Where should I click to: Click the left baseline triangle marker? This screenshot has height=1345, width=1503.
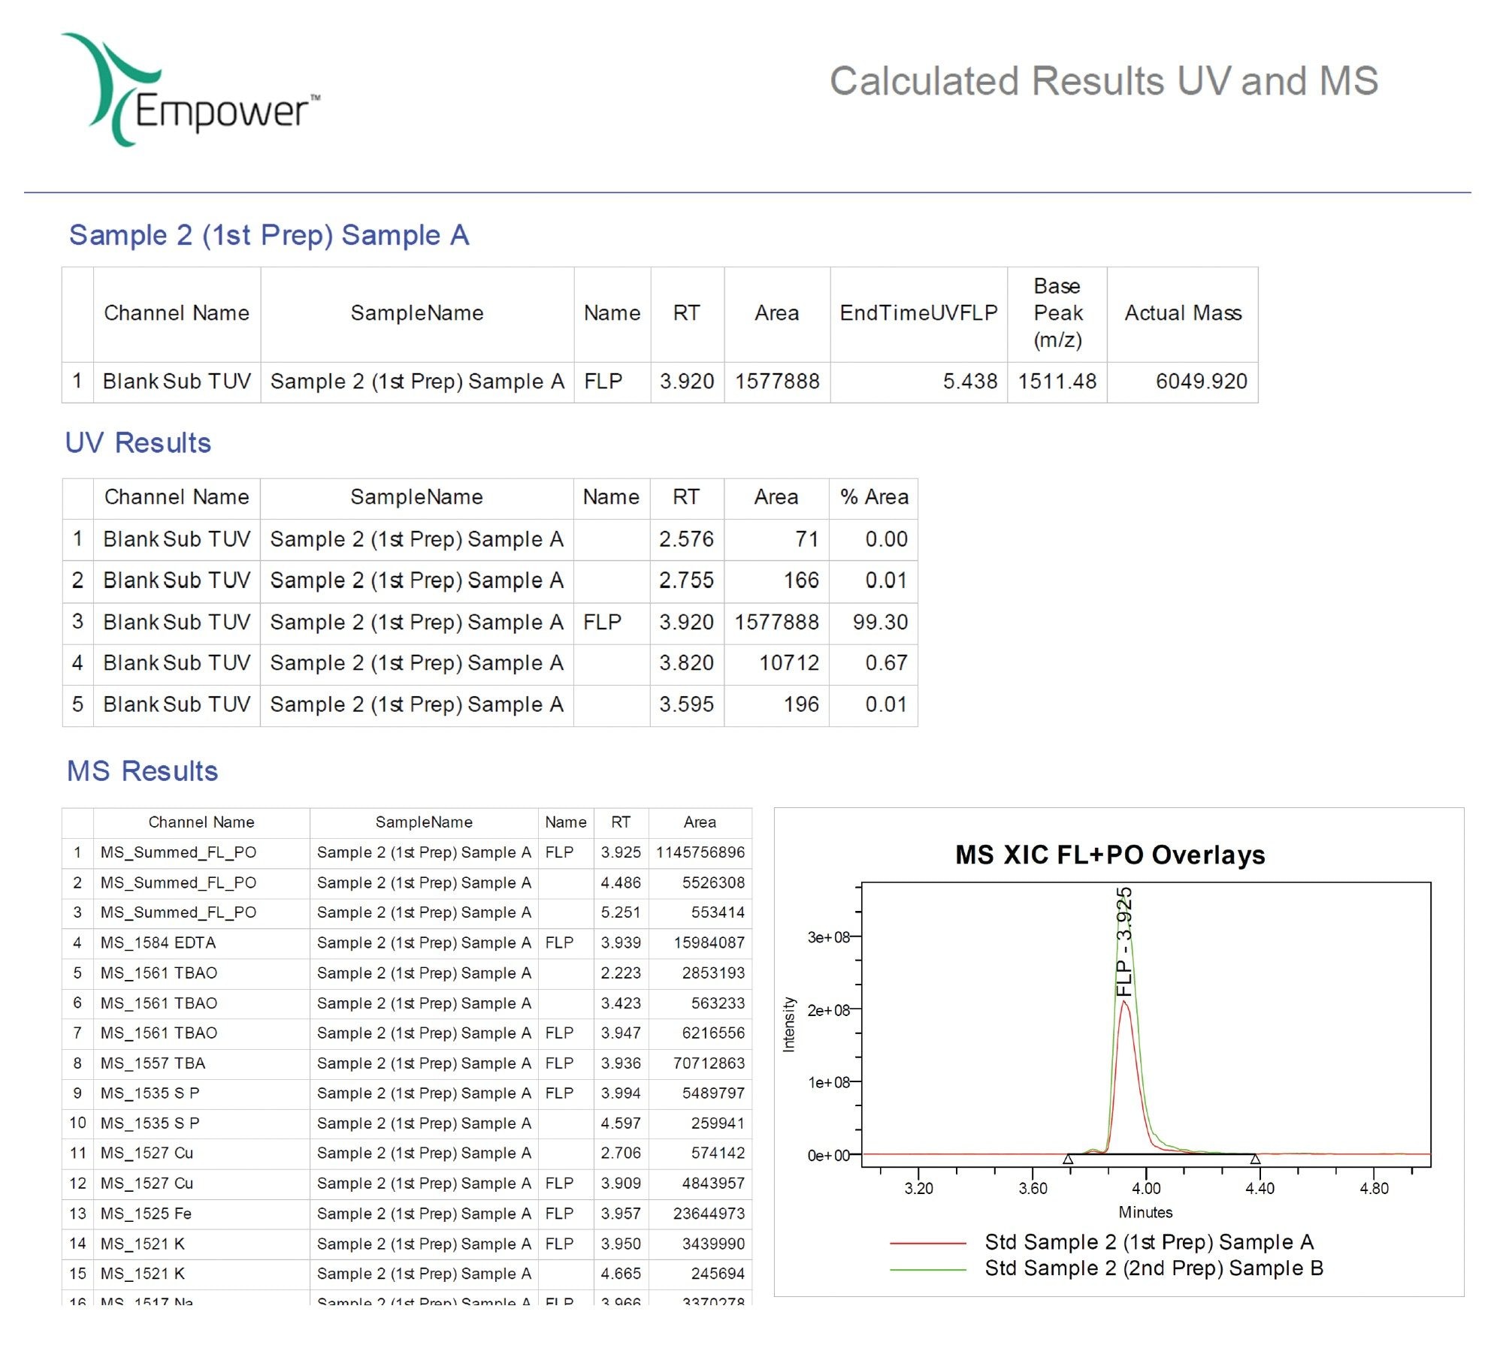point(1068,1160)
